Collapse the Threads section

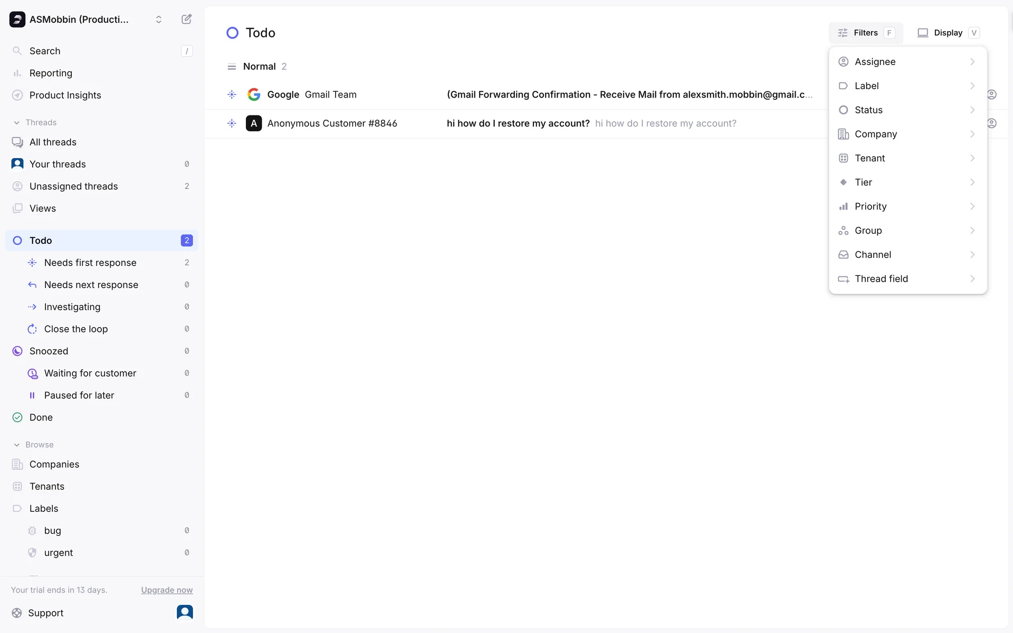17,122
